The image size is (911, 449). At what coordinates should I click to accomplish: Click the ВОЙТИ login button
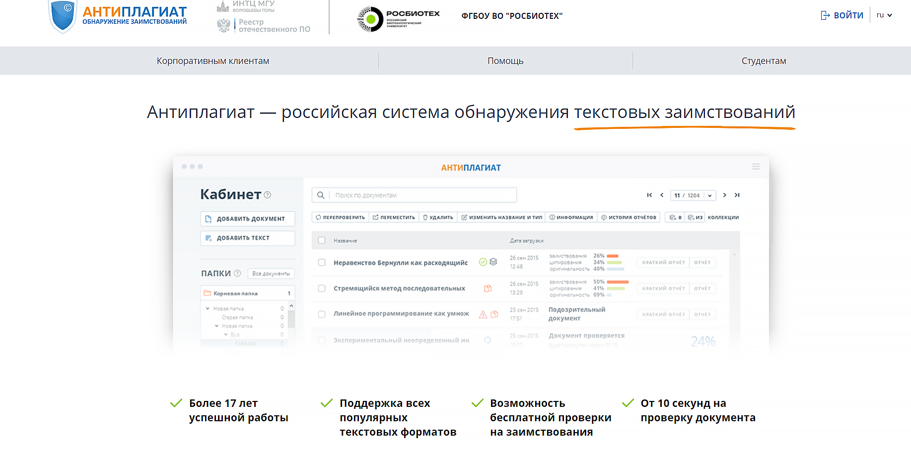pos(842,15)
